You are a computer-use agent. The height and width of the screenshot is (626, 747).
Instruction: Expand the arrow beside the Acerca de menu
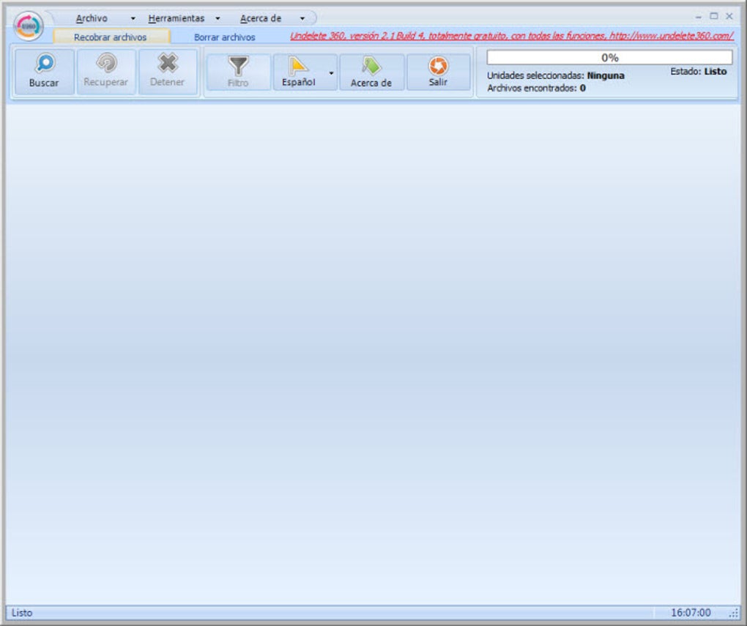click(302, 18)
